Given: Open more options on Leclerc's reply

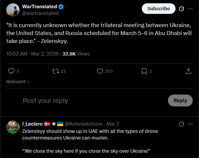Looking at the screenshot, I should 190,124.
